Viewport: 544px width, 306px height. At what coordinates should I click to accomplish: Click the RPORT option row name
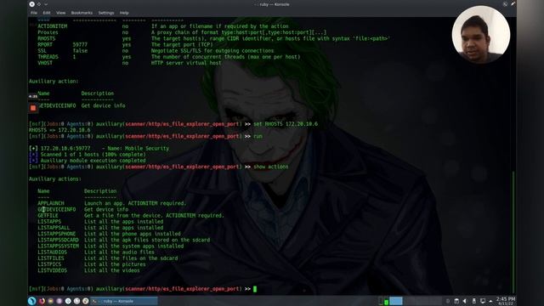pyautogui.click(x=45, y=45)
